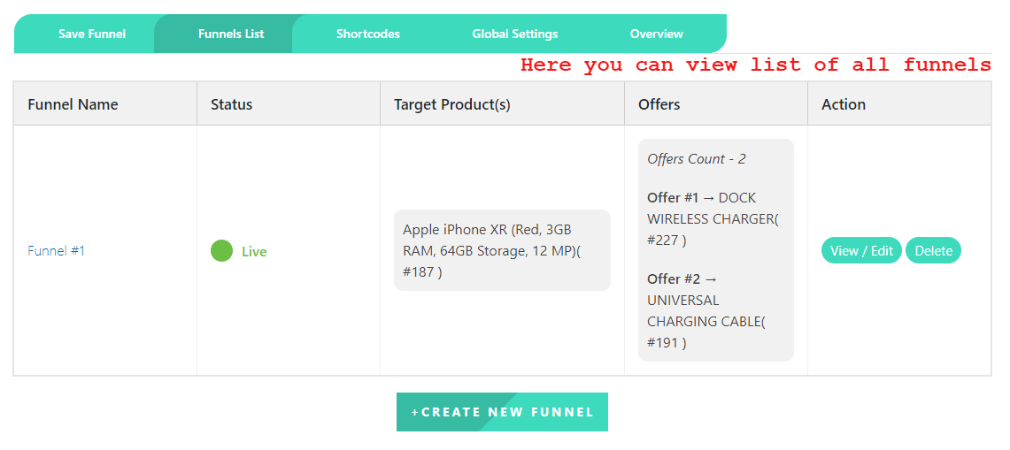1010x450 pixels.
Task: Click the Funnel Name column header
Action: point(73,104)
